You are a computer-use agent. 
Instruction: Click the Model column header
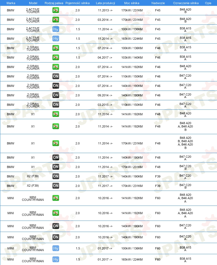pyautogui.click(x=33, y=3)
